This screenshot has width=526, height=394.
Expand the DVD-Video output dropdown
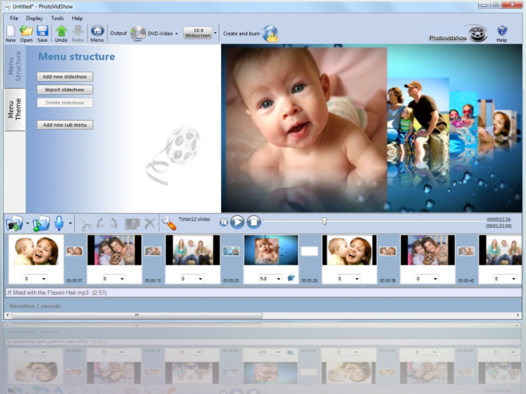tap(176, 33)
